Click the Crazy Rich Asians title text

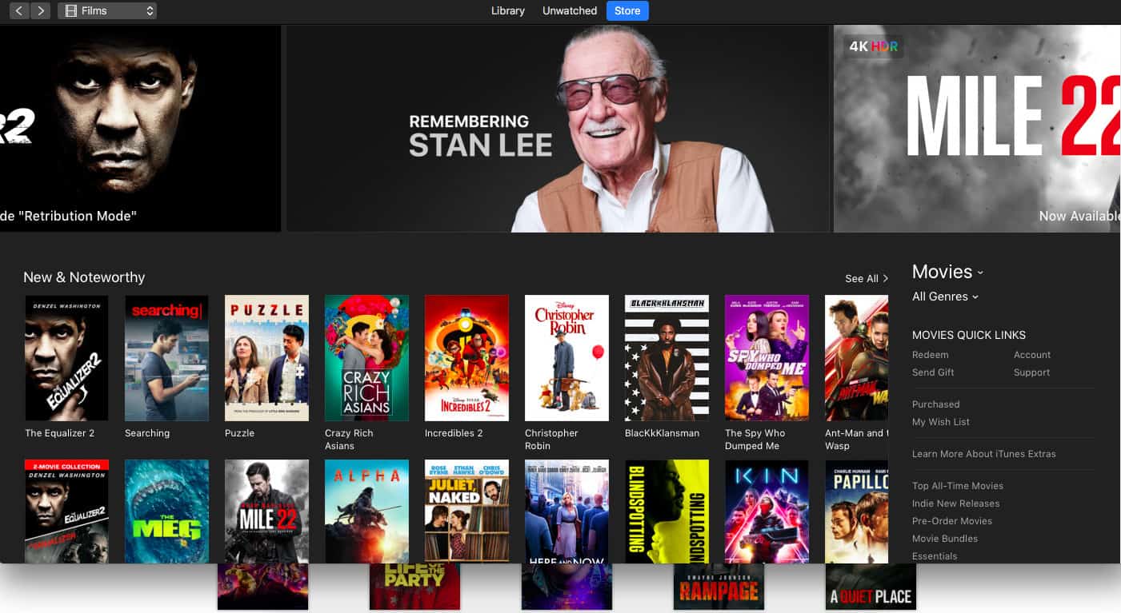click(x=349, y=440)
